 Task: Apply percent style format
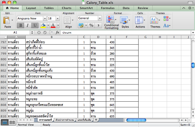[x=91, y=25]
